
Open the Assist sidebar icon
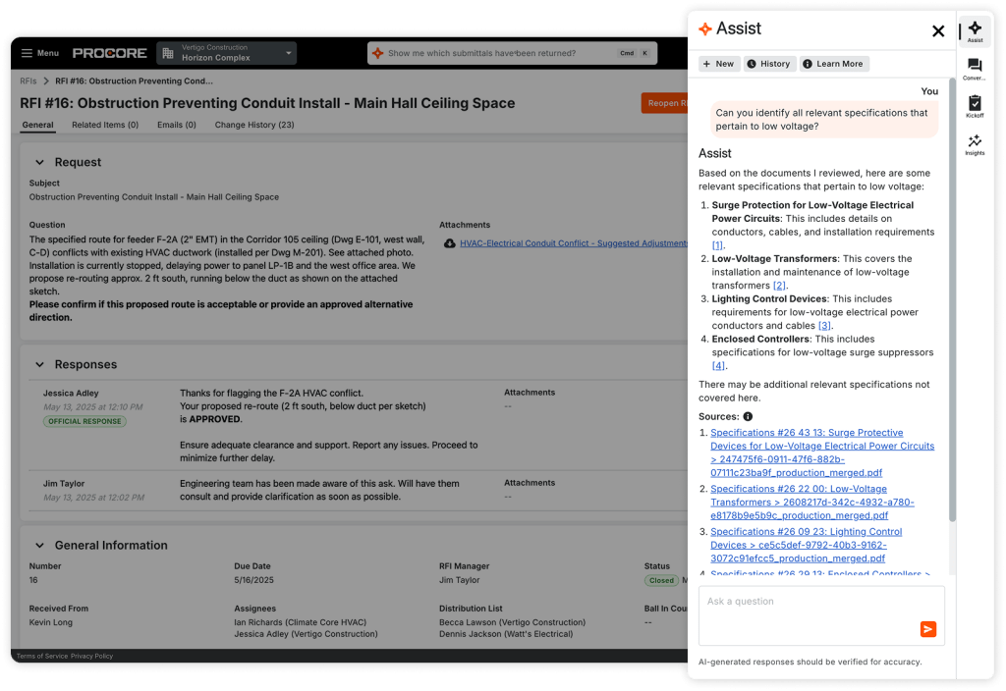(x=975, y=30)
